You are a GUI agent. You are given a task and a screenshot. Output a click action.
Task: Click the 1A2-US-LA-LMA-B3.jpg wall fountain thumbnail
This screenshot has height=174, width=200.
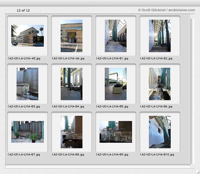click(27, 84)
